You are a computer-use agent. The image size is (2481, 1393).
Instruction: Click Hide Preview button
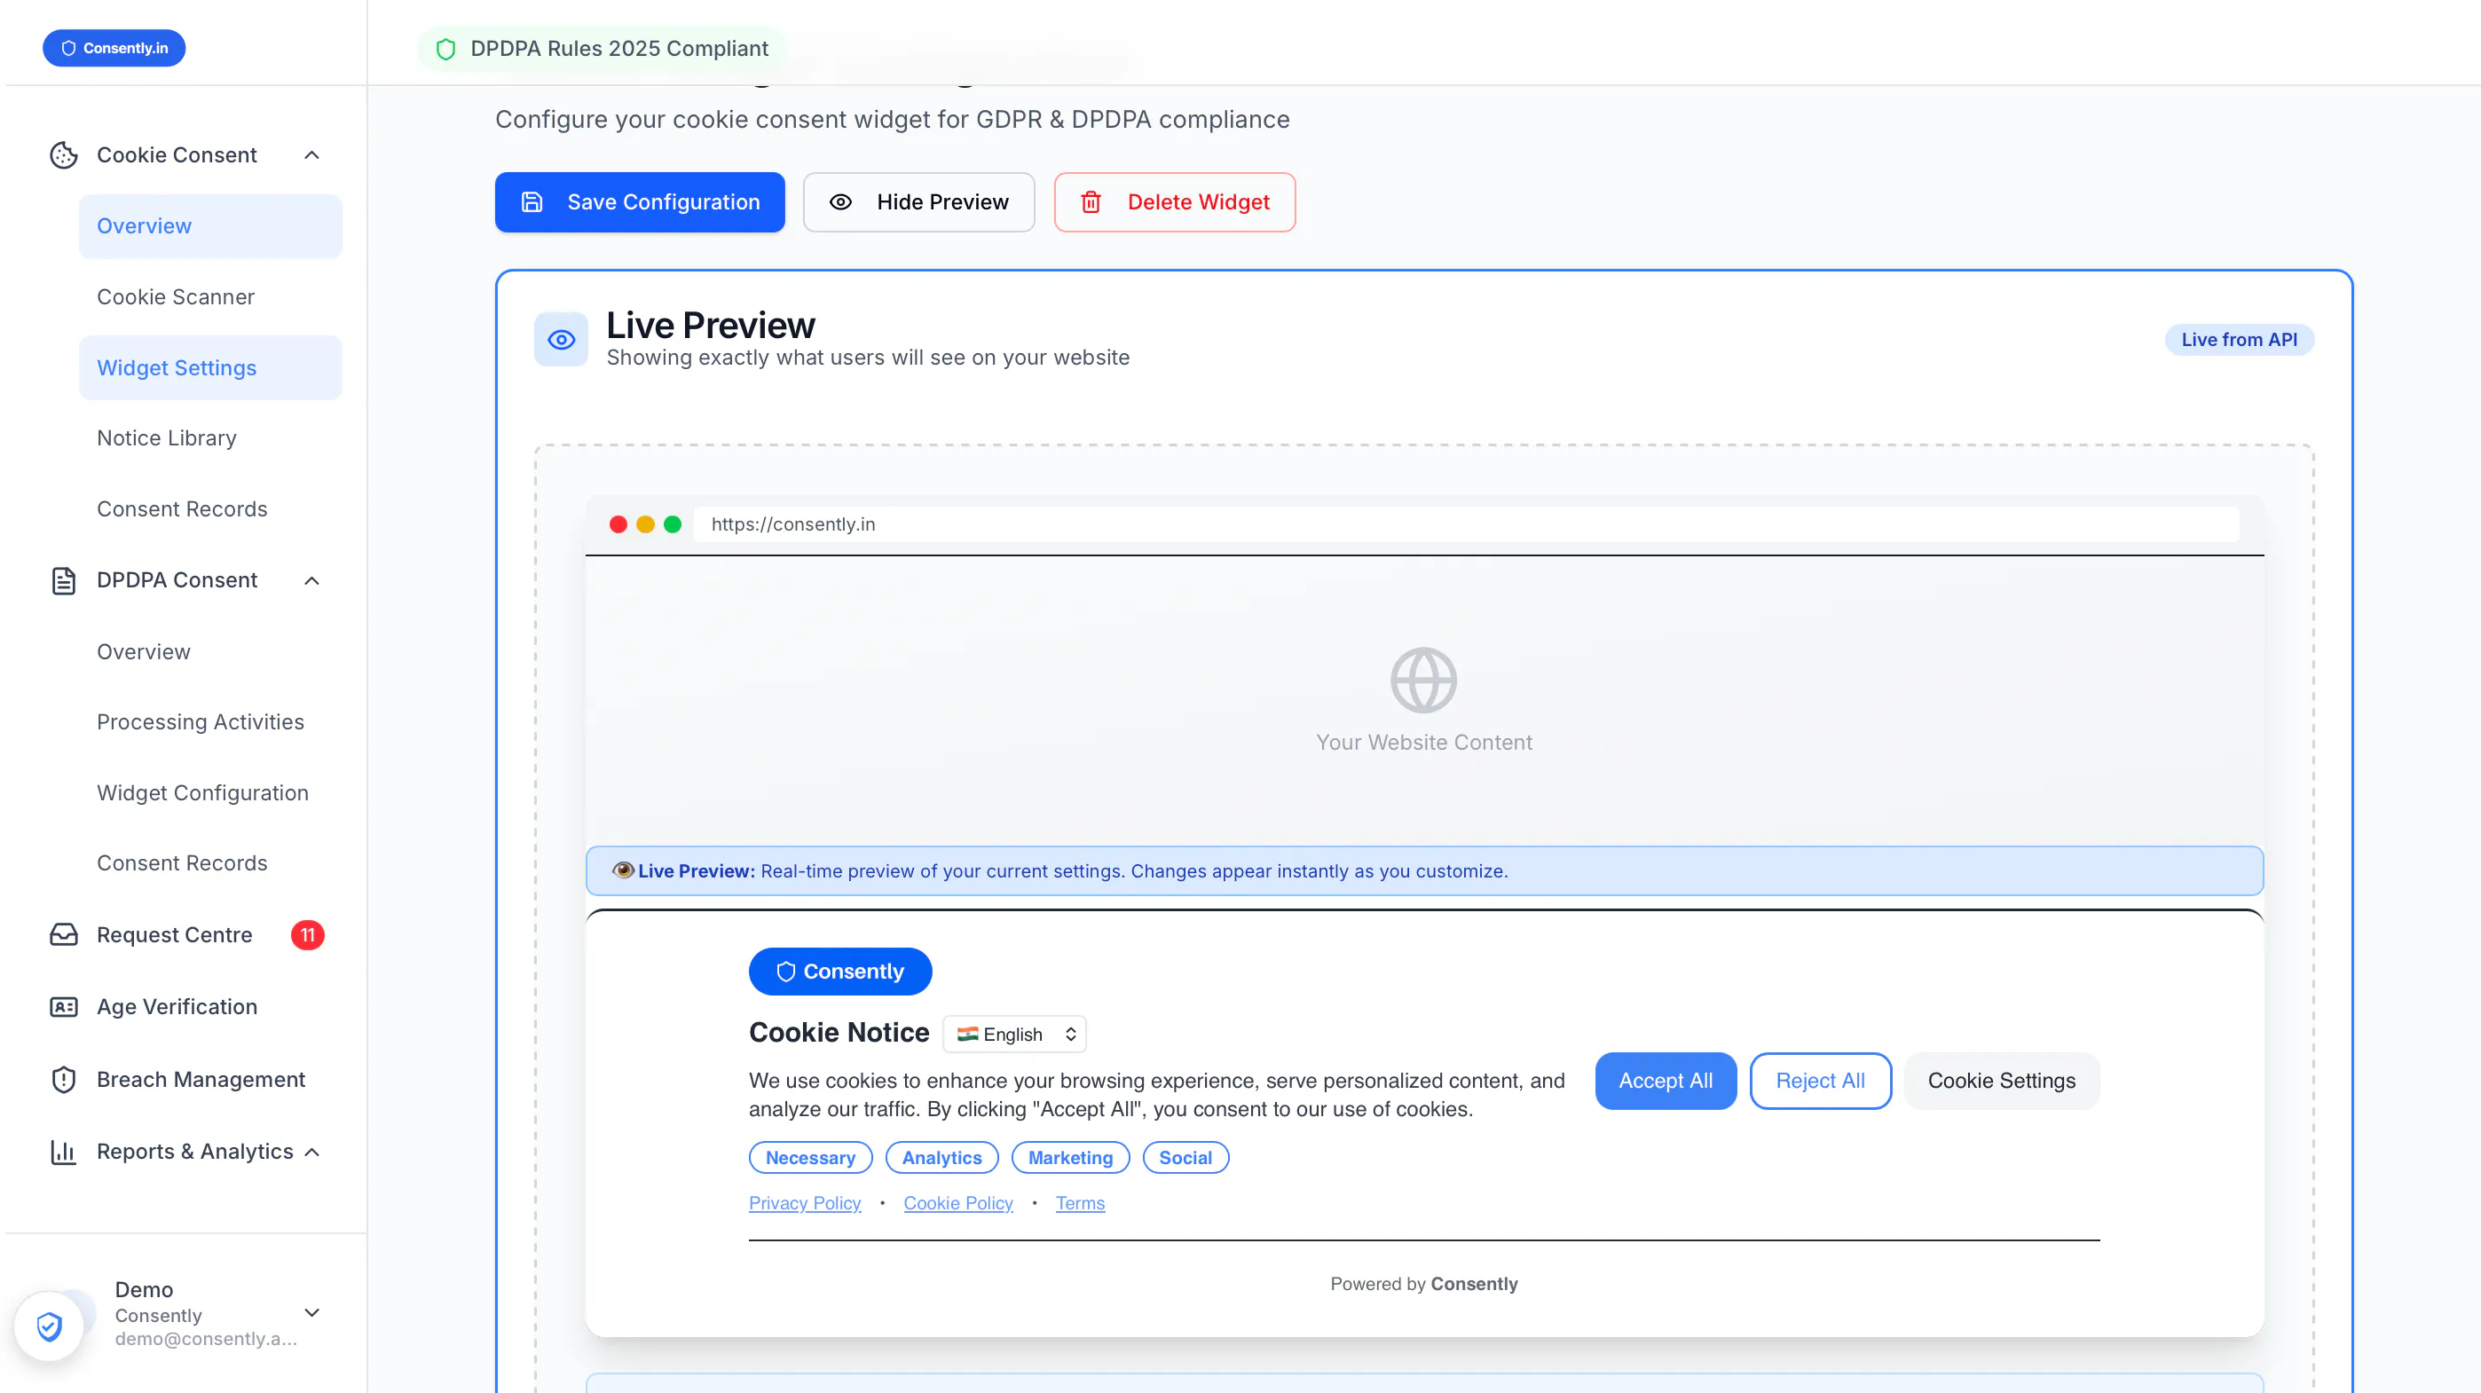(918, 202)
